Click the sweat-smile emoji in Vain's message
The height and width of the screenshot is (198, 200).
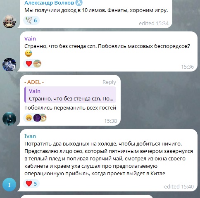tap(29, 54)
